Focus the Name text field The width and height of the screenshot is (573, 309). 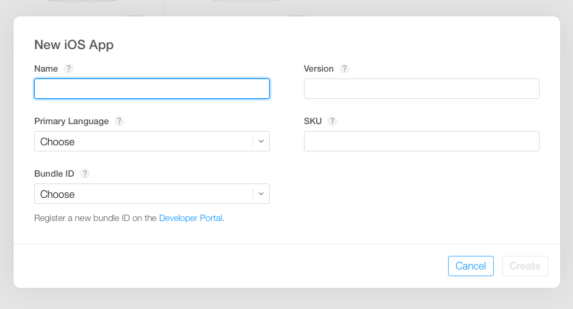pyautogui.click(x=152, y=89)
